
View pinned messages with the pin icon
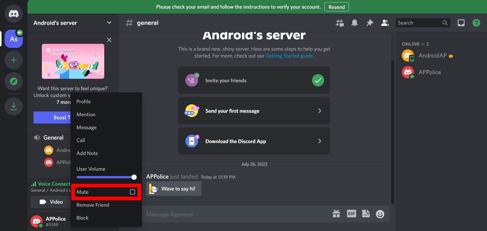pyautogui.click(x=370, y=23)
